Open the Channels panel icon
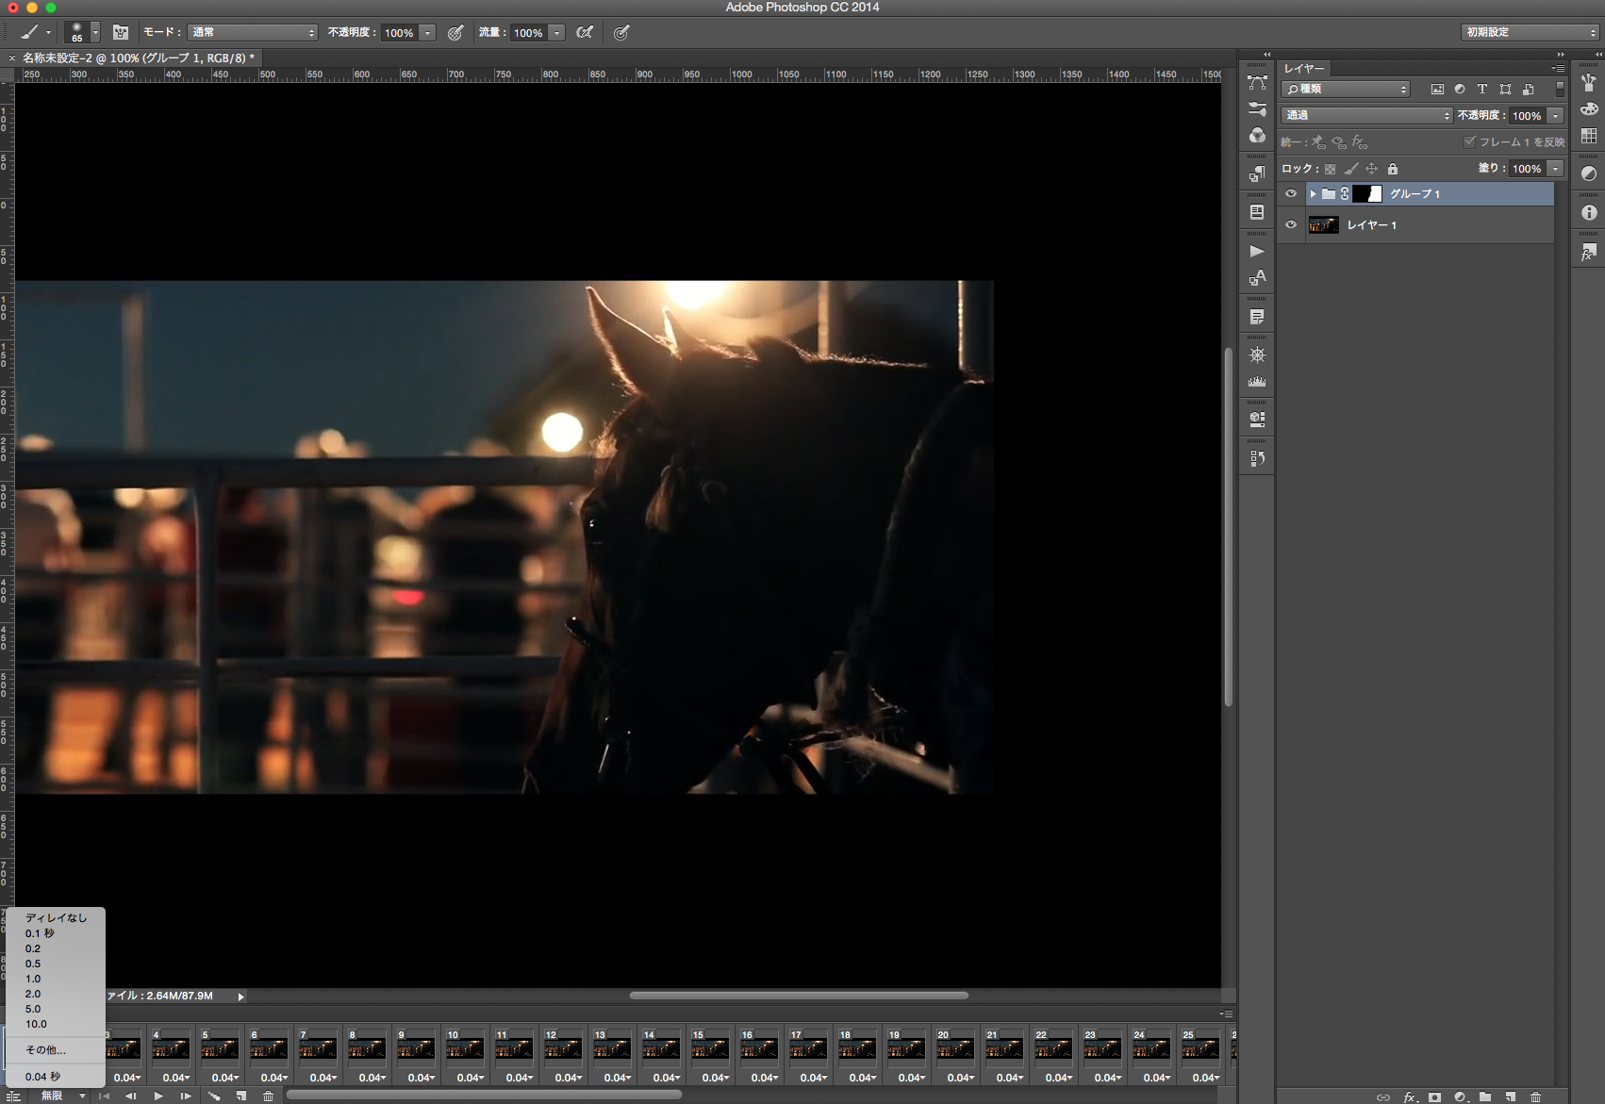This screenshot has width=1605, height=1104. pos(1257,136)
